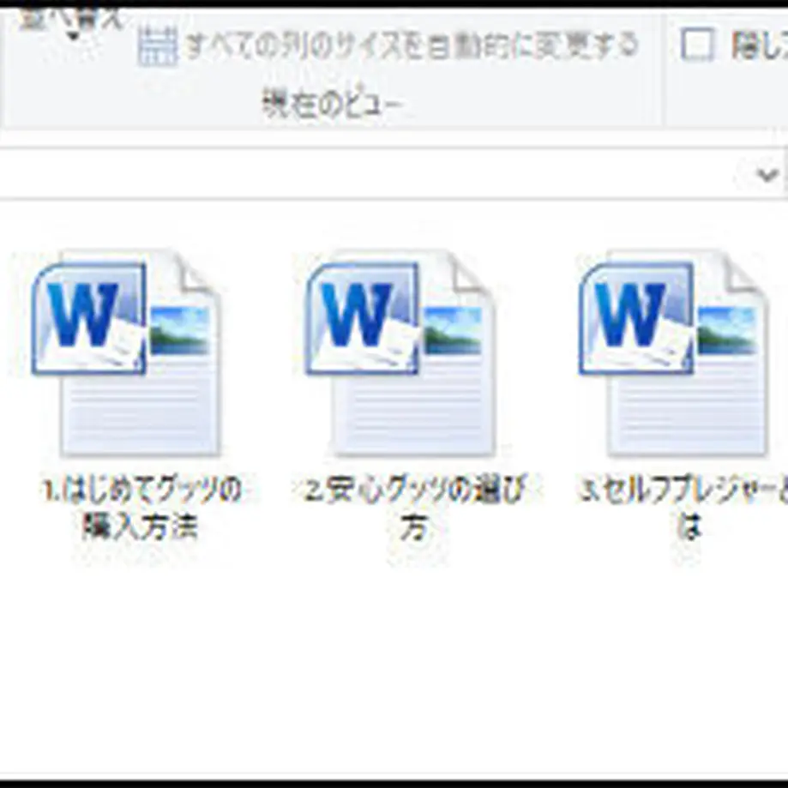Select the file name text 1.はじめてグッズの購入方法
The width and height of the screenshot is (788, 788).
141,508
